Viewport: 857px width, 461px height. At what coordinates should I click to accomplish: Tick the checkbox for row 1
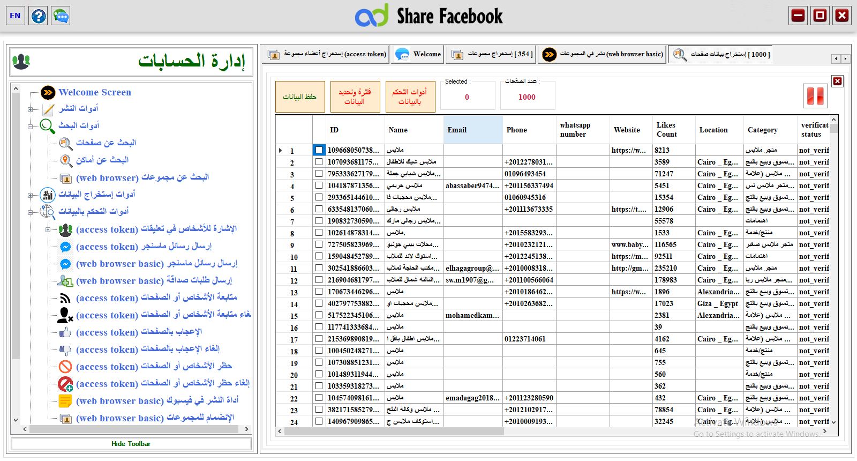319,150
